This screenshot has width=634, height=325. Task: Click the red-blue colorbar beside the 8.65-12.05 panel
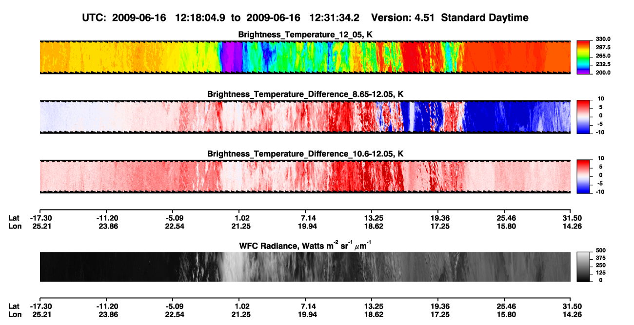[583, 117]
